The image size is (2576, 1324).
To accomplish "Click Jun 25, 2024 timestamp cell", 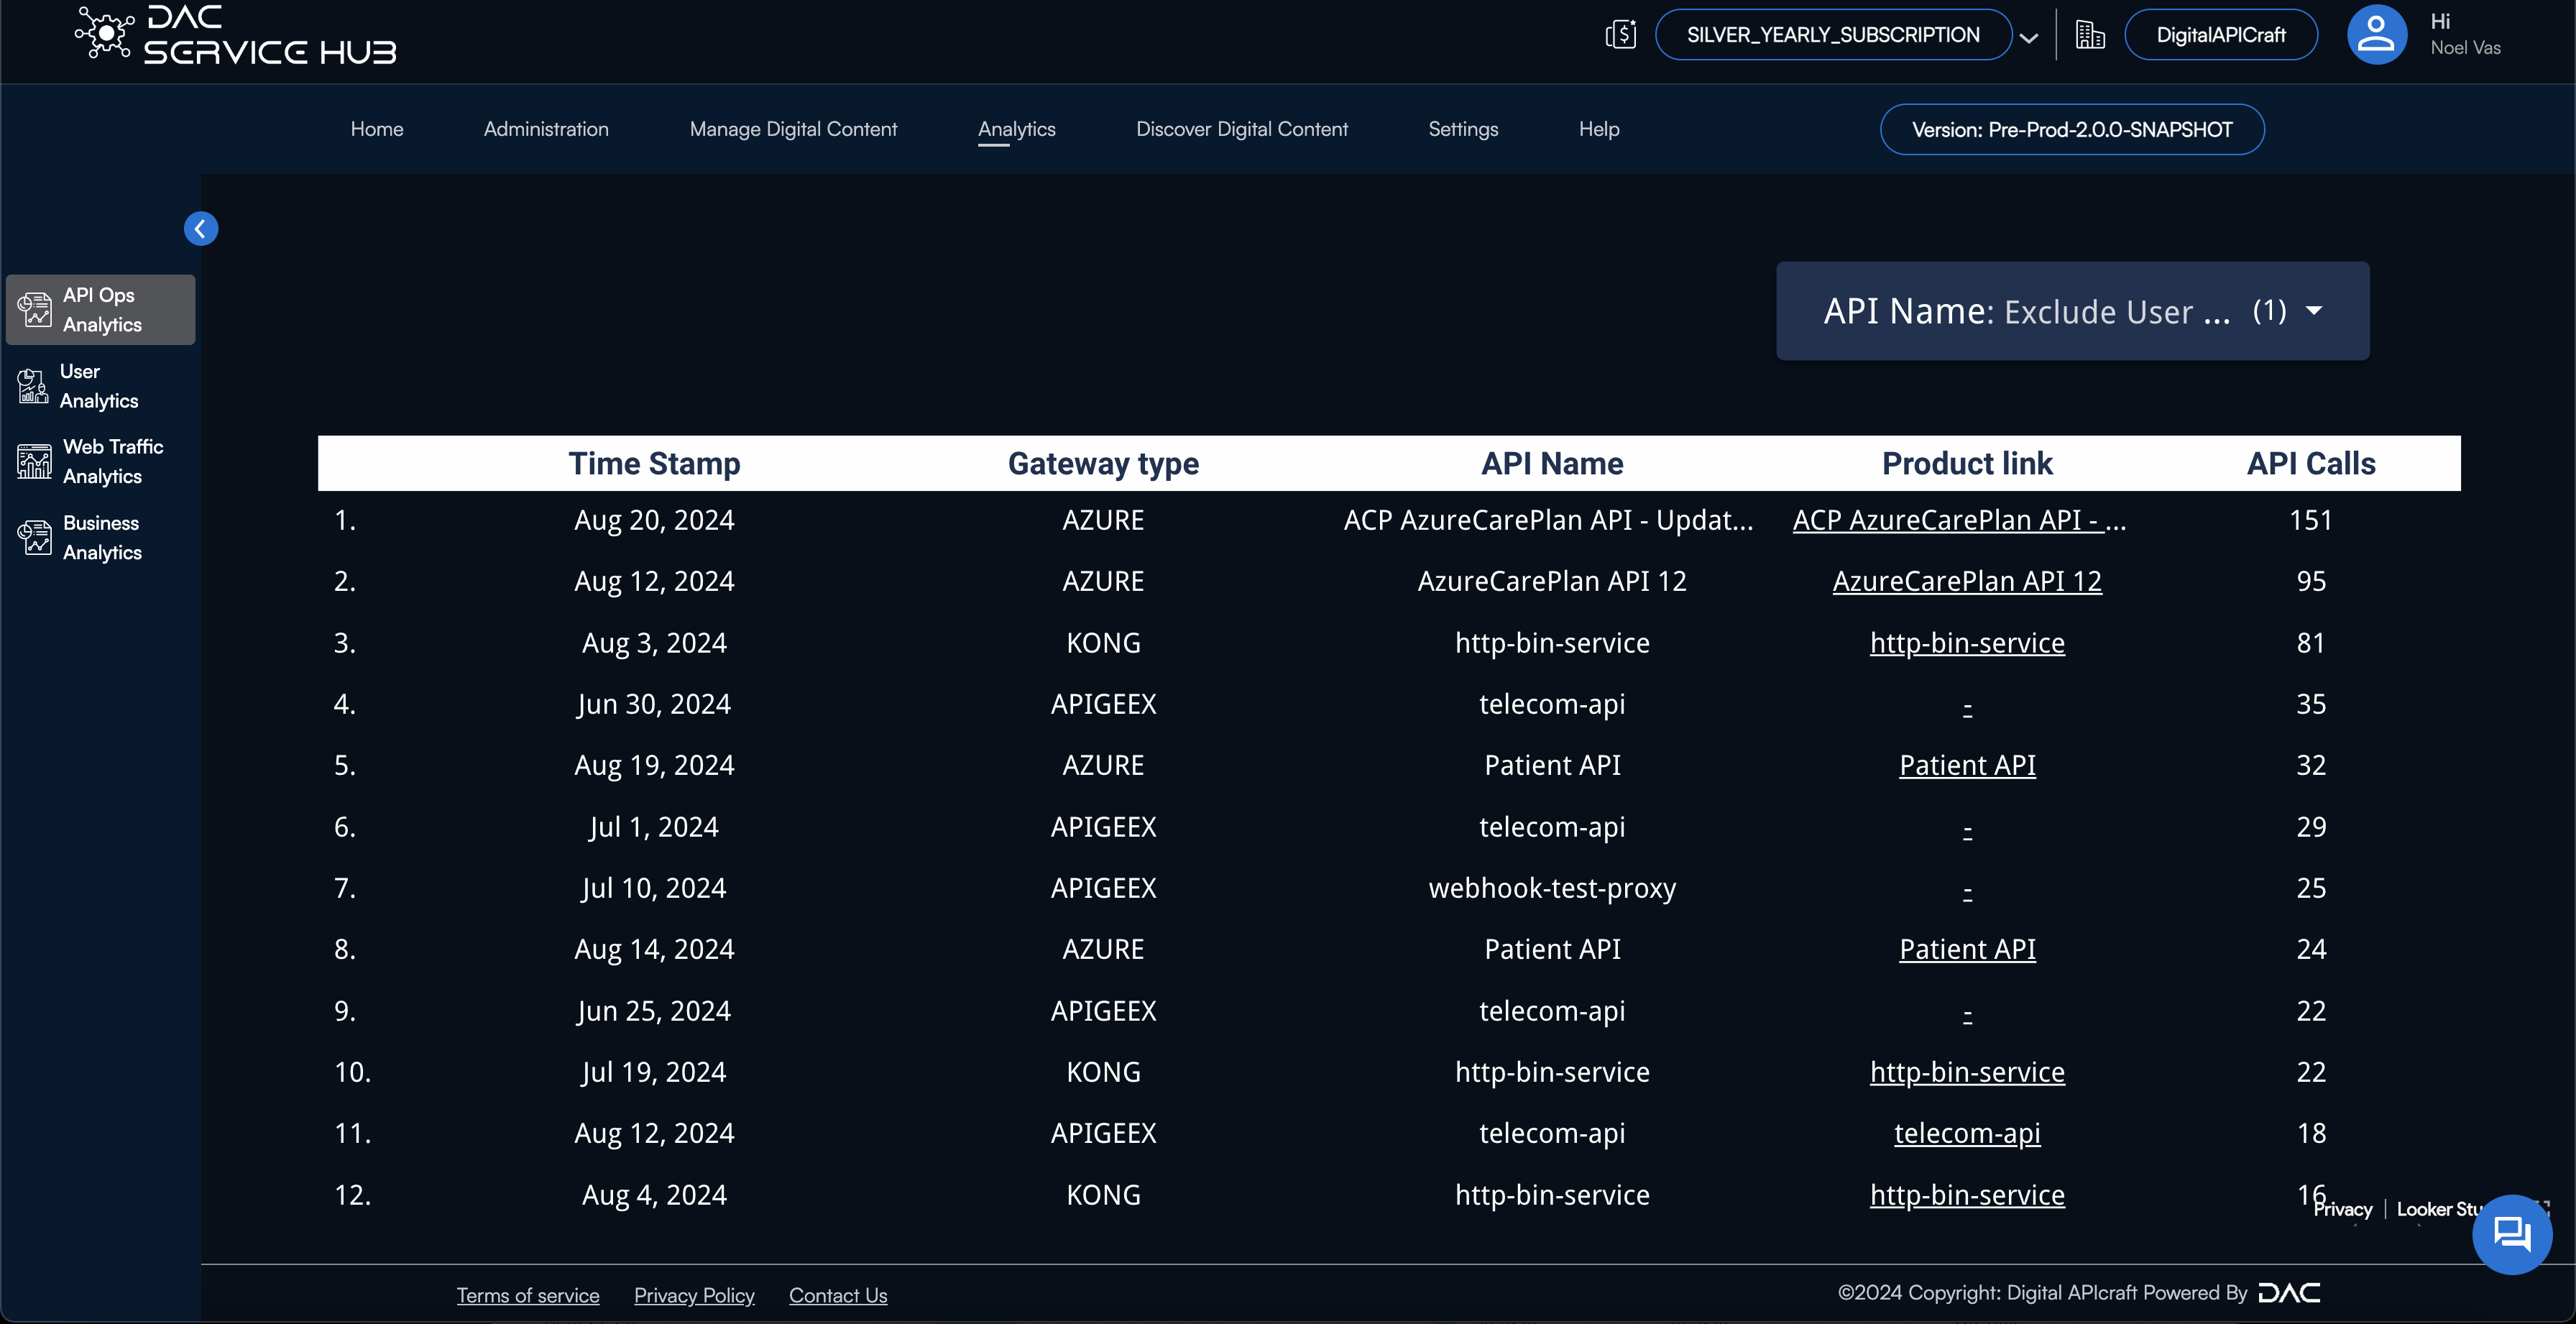I will (x=654, y=1011).
